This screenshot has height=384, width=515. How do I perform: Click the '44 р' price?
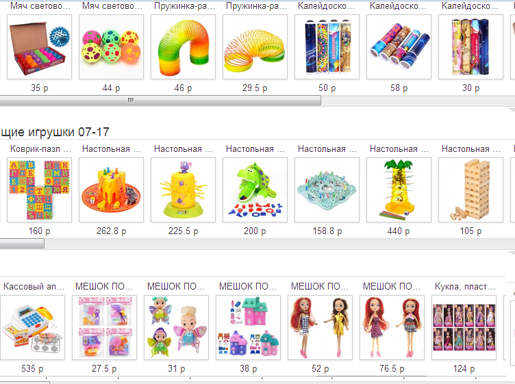tap(112, 88)
